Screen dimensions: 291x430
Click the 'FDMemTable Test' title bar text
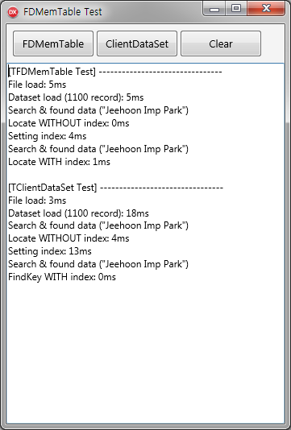63,12
